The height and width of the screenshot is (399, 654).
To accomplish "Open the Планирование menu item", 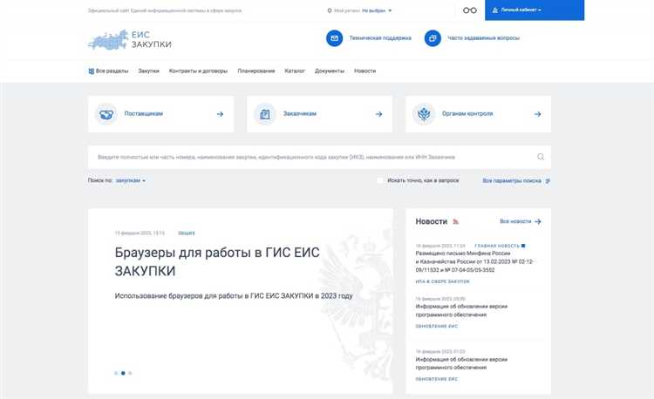I will coord(256,71).
